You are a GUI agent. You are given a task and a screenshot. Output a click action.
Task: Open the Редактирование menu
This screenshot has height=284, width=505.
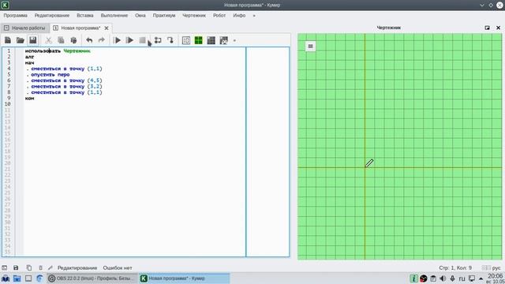[x=52, y=16]
